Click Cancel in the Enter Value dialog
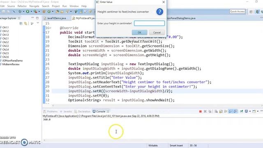 click(157, 32)
